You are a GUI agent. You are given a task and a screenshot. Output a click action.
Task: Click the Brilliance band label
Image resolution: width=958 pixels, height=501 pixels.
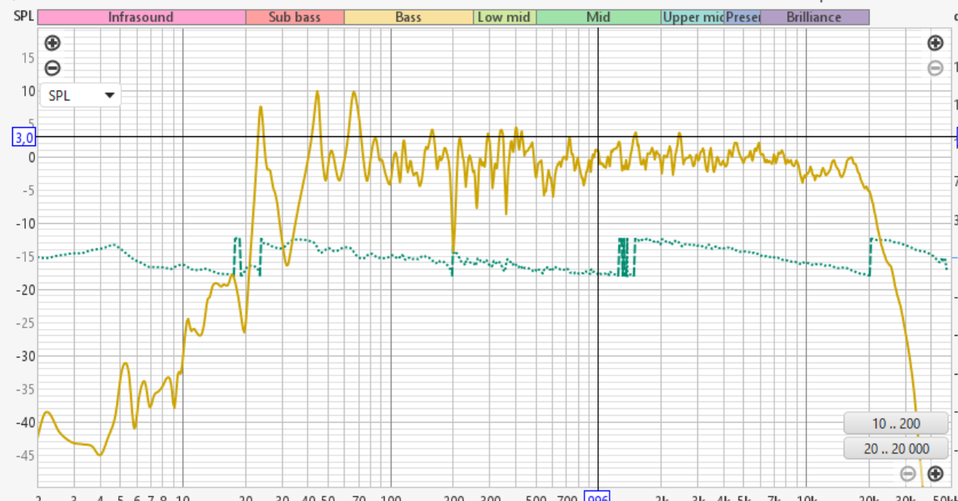[814, 17]
